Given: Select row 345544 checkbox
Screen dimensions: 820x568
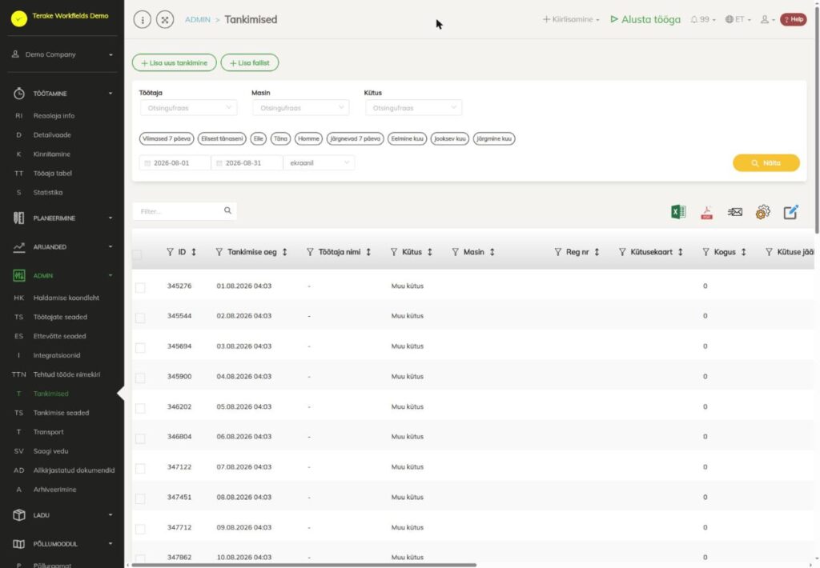Looking at the screenshot, I should [x=140, y=318].
